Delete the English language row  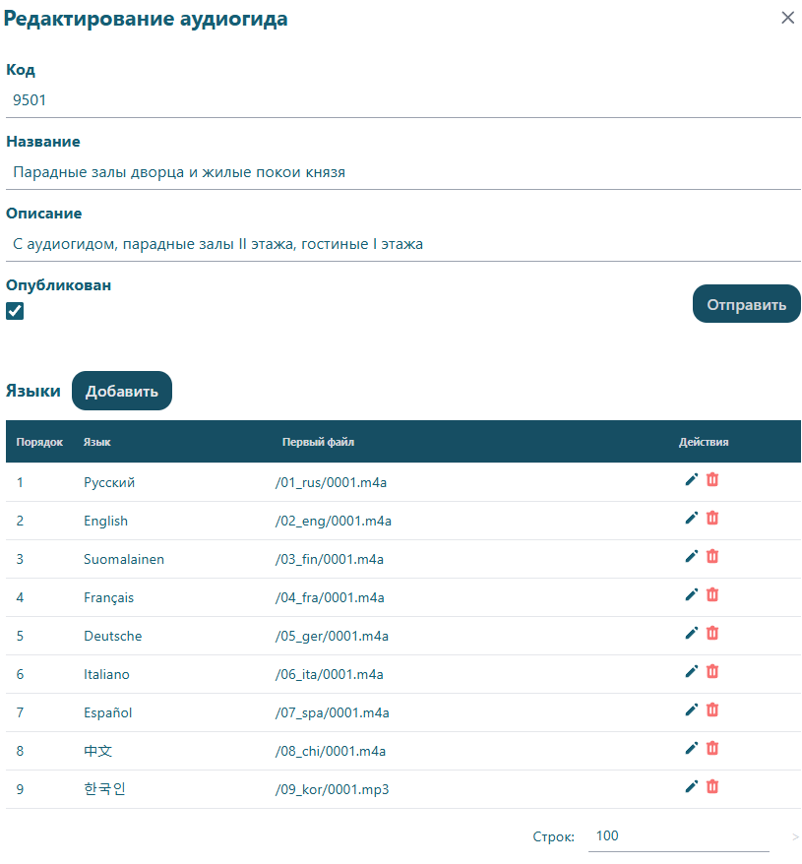click(x=712, y=519)
